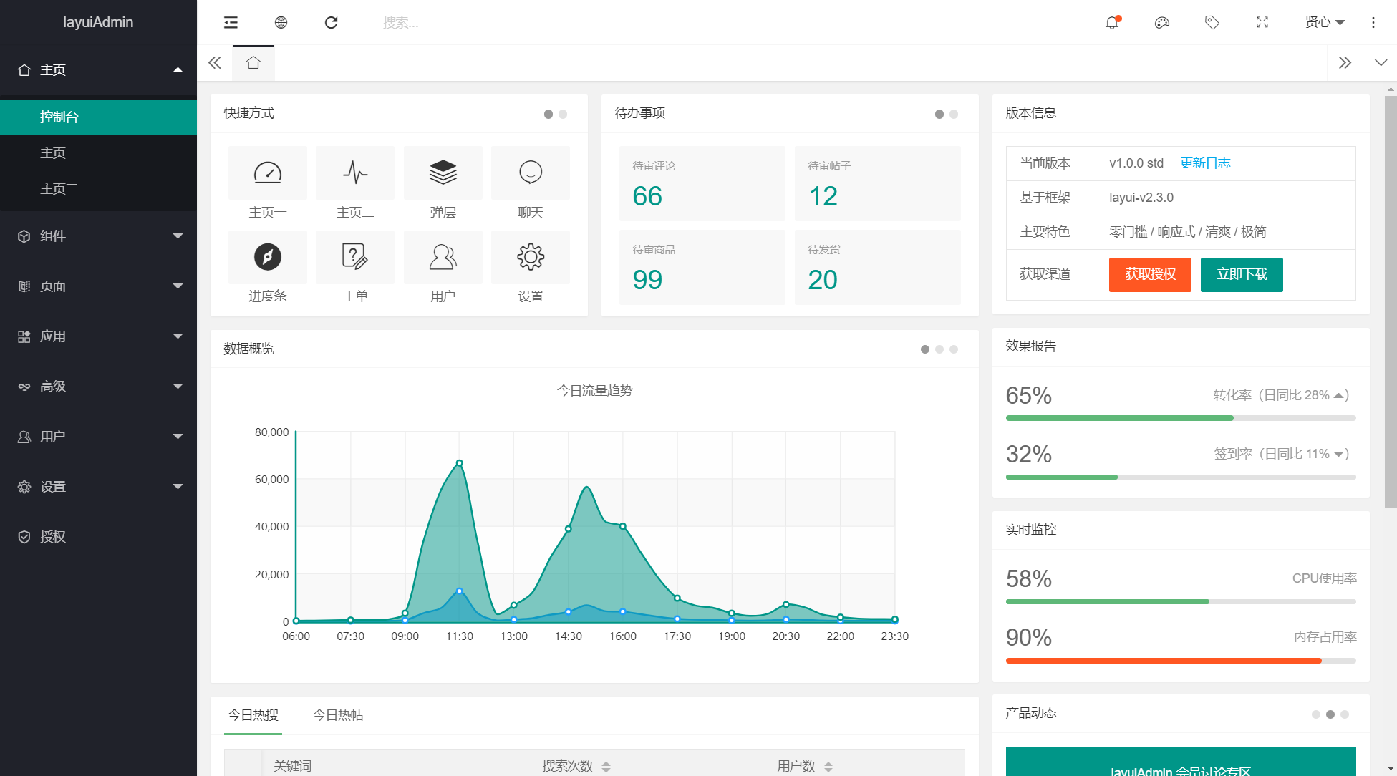1397x776 pixels.
Task: Switch 快捷方式 carousel to second dot
Action: [563, 115]
